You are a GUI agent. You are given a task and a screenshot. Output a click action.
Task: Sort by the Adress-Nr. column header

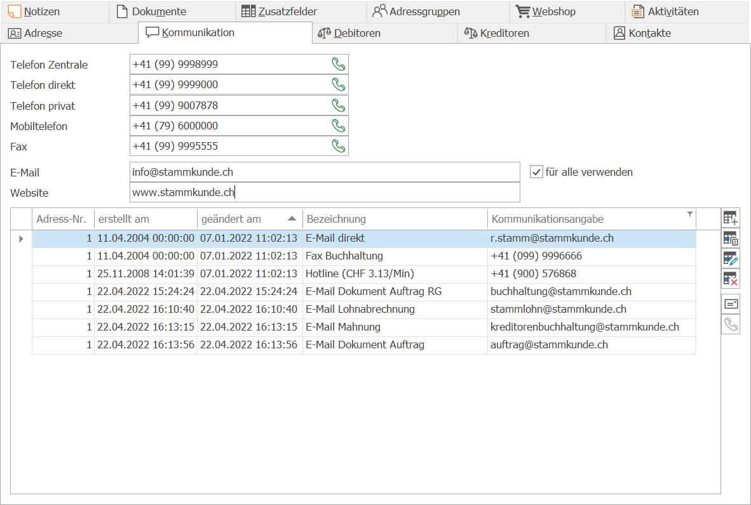[x=63, y=219]
